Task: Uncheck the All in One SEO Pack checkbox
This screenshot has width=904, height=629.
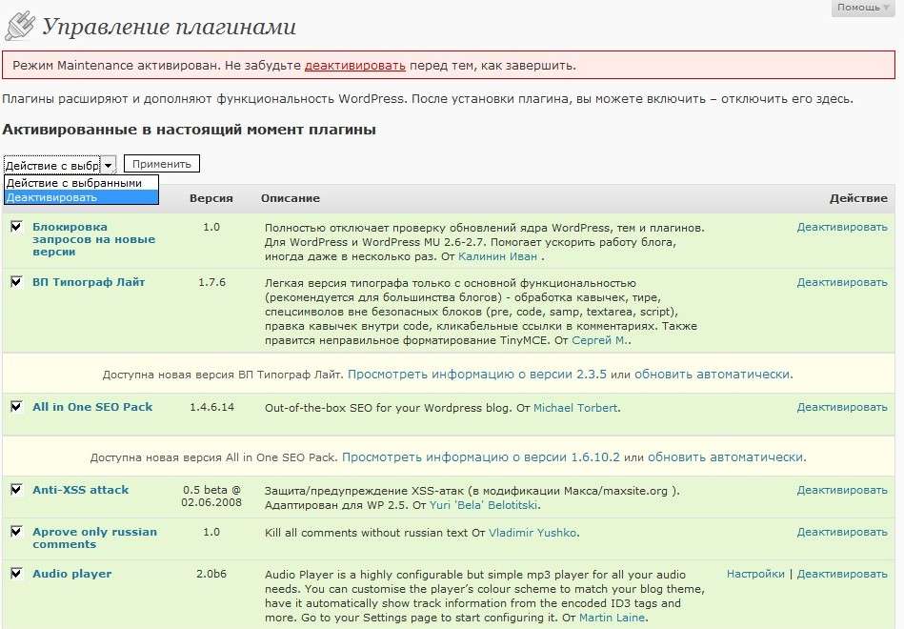Action: pos(16,407)
